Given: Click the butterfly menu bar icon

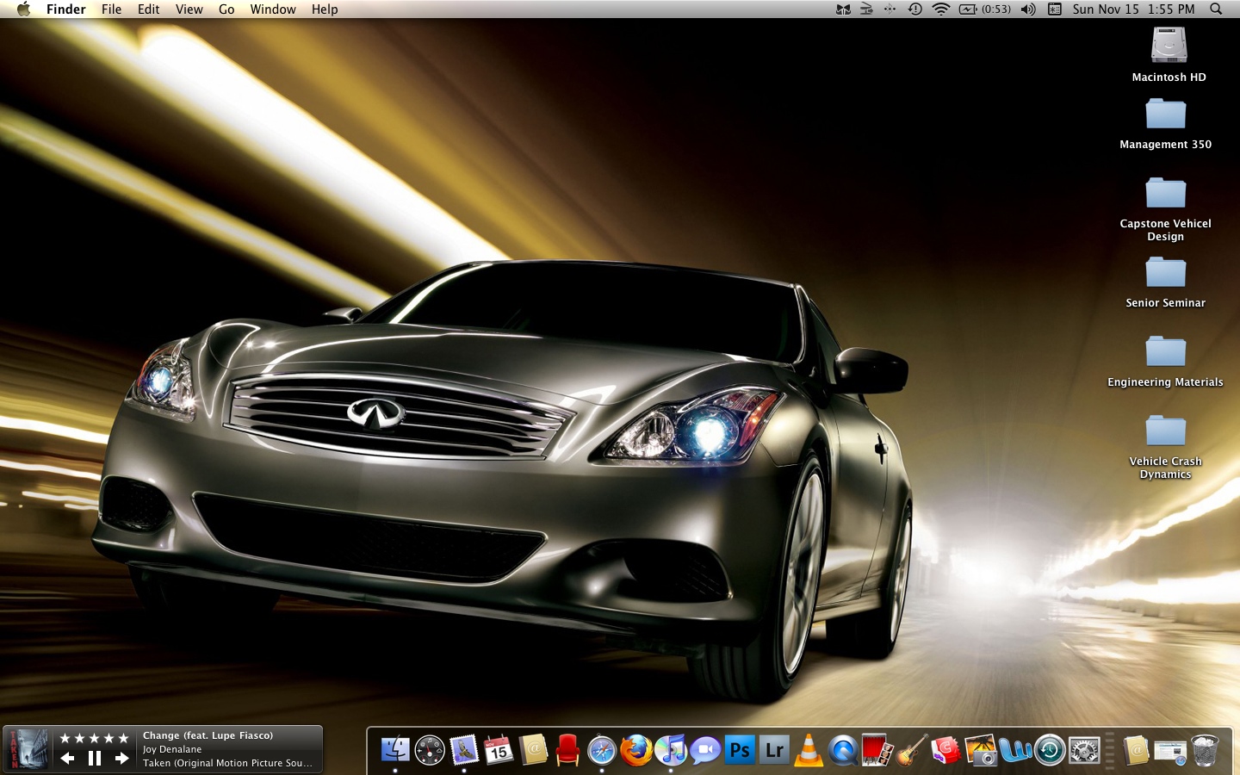Looking at the screenshot, I should click(x=843, y=9).
